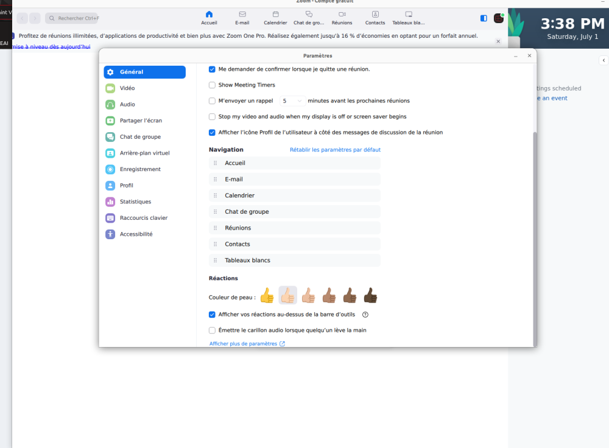Open the Accueil home icon in Zoom toolbar

click(209, 18)
